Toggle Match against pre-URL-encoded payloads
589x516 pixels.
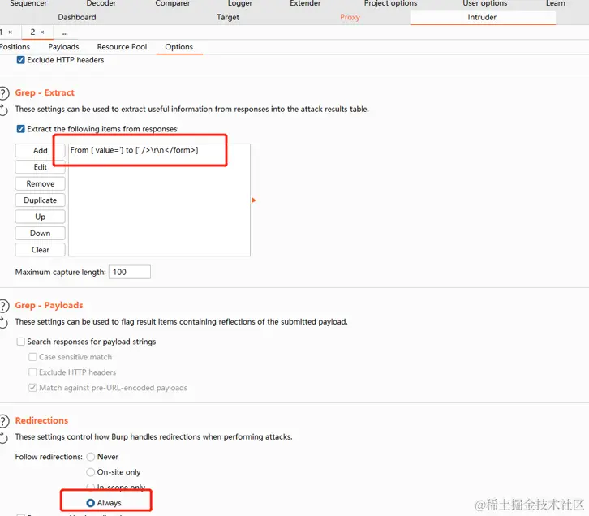pyautogui.click(x=33, y=388)
